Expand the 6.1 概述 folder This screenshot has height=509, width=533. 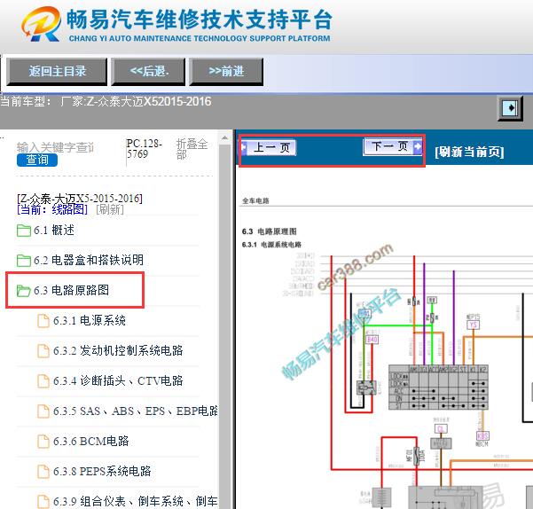click(x=54, y=230)
